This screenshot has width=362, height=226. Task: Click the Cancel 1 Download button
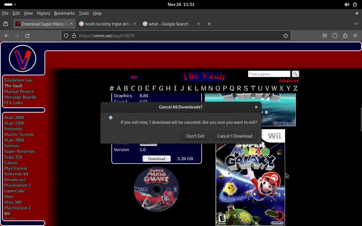point(234,136)
